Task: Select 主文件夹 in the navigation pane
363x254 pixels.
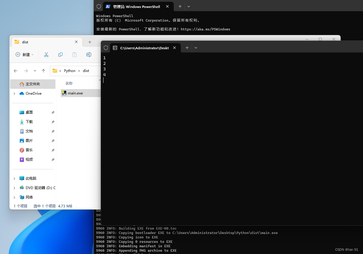Action: pos(33,84)
